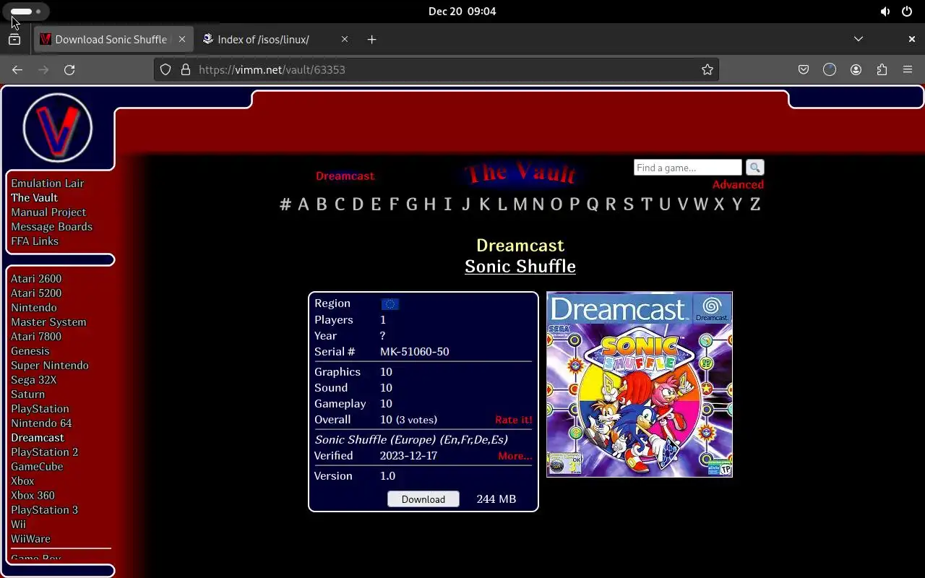Open the site shield tracking protection icon
The image size is (925, 578).
coord(165,69)
